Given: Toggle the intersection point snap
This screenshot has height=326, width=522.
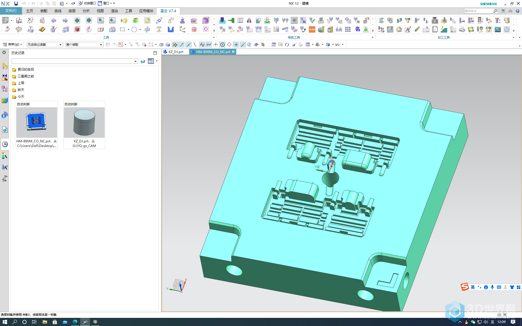Looking at the screenshot, I should [216, 45].
